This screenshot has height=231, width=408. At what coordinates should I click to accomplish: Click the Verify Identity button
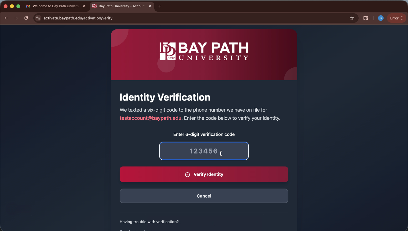tap(204, 174)
